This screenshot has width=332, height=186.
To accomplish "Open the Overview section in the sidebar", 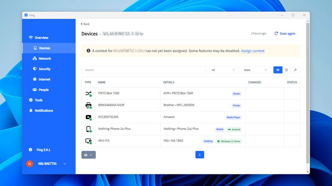I will (41, 38).
